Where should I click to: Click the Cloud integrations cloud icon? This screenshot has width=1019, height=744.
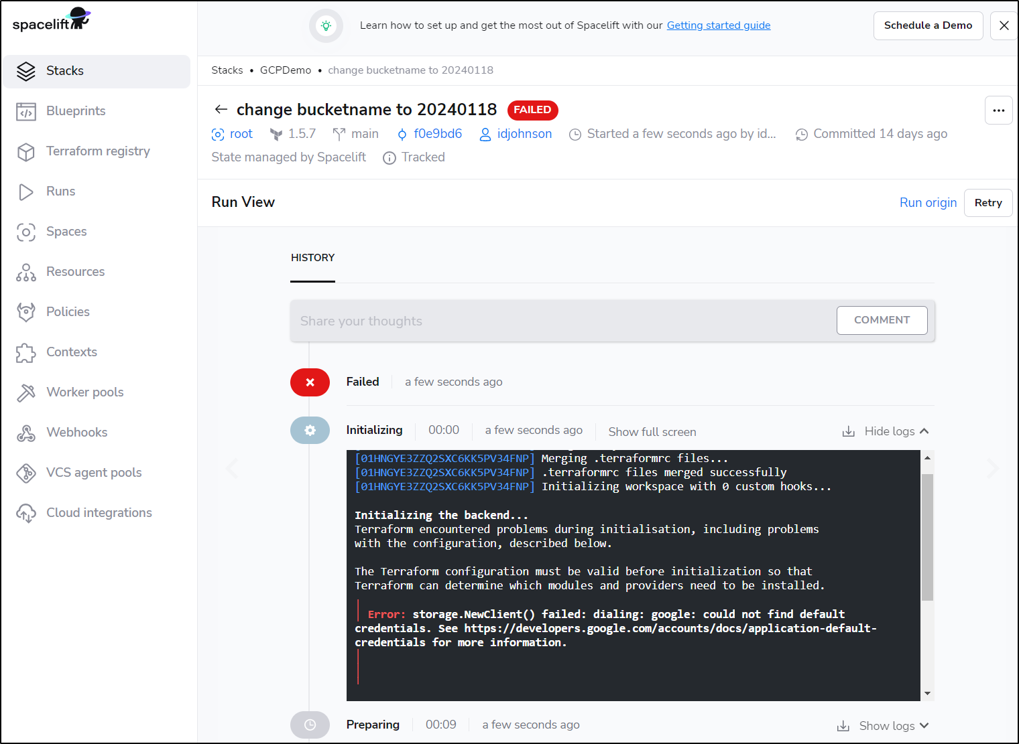(26, 514)
